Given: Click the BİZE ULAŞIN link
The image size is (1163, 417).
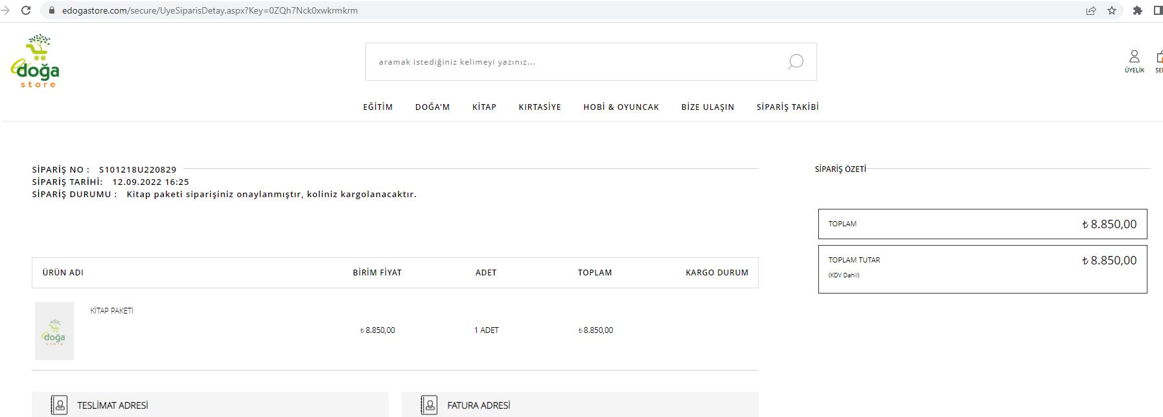Looking at the screenshot, I should 708,107.
